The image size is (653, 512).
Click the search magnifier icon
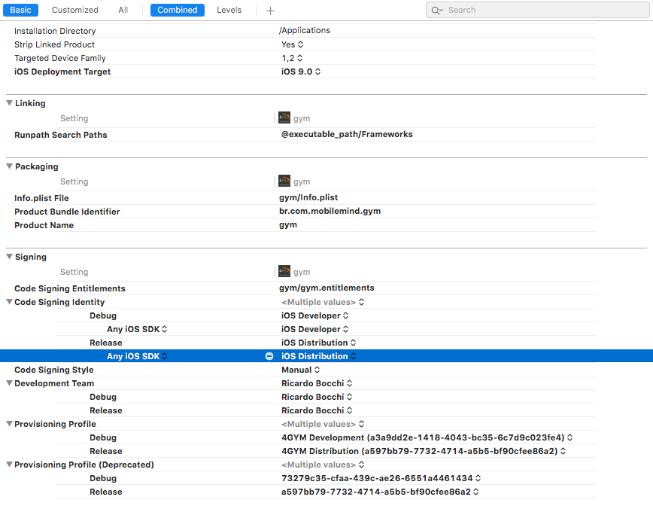(x=436, y=11)
